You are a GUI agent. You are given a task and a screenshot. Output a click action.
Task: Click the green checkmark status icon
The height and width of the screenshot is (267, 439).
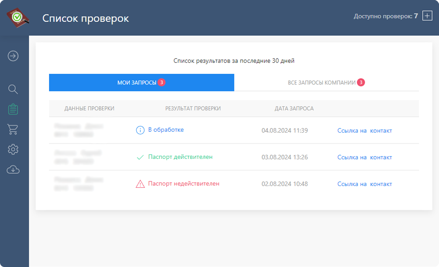140,157
